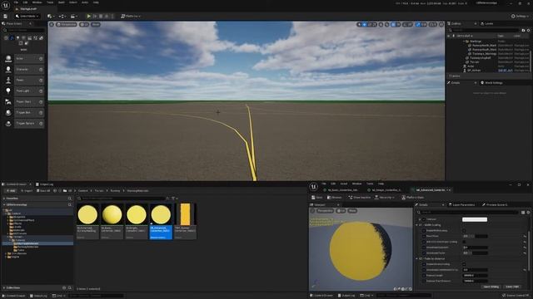Image resolution: width=533 pixels, height=299 pixels.
Task: Open the Details panel settings gear
Action: tap(528, 213)
